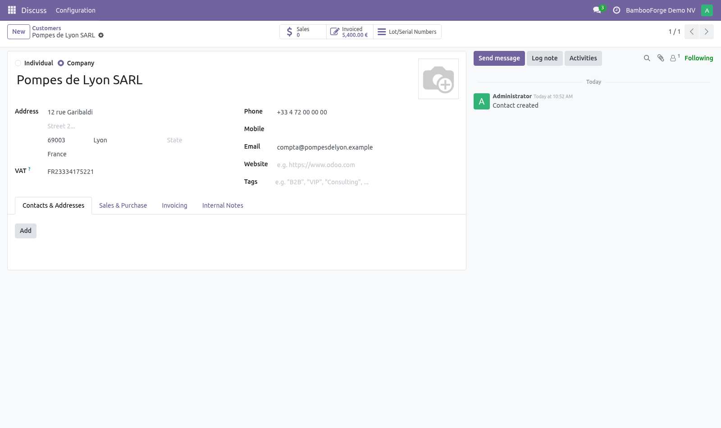Screen dimensions: 721x428
Task: Go to next record arrow
Action: tap(706, 32)
